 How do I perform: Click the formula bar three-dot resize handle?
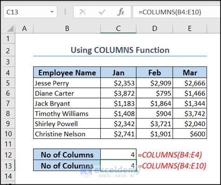tap(65, 12)
